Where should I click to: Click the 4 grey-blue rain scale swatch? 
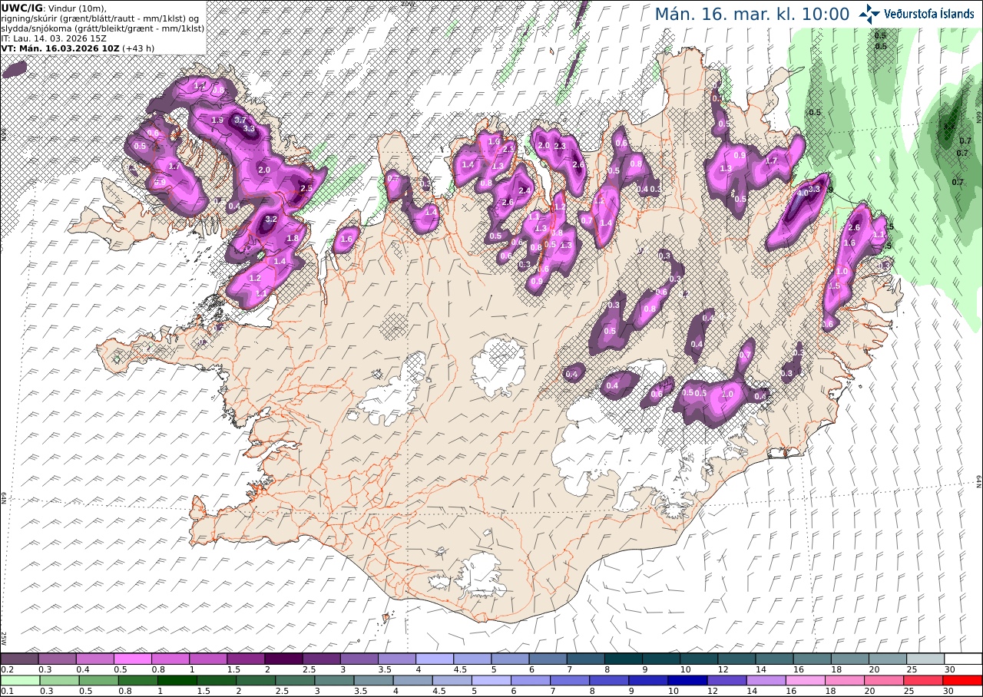[412, 680]
